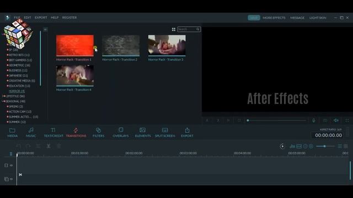This screenshot has width=353, height=198.
Task: Open the Text/Credit library tab
Action: click(x=54, y=133)
